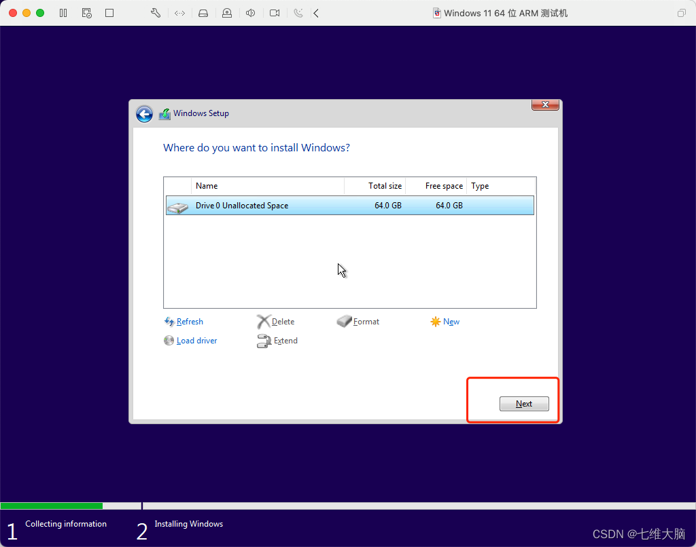Click the Extend drive icon

click(x=264, y=341)
